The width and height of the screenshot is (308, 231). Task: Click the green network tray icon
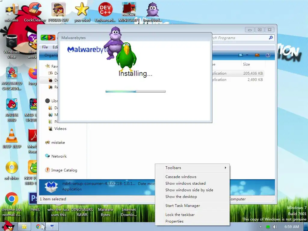[x=268, y=227]
